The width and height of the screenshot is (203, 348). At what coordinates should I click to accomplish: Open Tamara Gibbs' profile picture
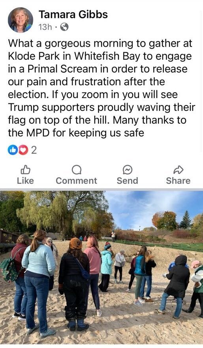21,20
